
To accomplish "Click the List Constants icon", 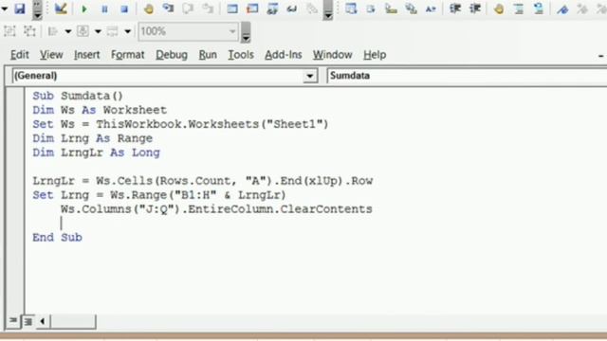I will click(371, 9).
